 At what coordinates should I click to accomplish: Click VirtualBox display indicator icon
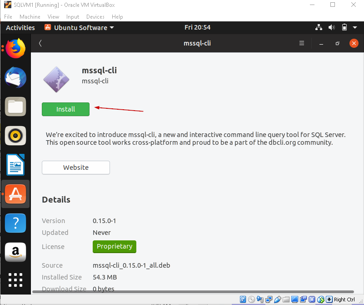294,300
